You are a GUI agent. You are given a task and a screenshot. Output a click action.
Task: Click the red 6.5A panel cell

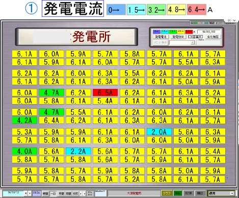coord(105,93)
